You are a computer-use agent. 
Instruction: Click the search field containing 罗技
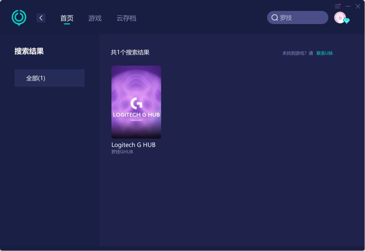(x=297, y=17)
